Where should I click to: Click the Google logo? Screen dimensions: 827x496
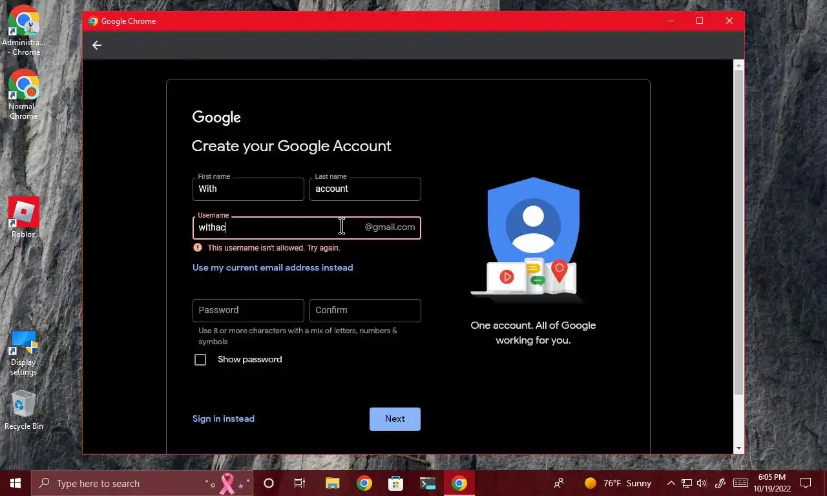click(x=216, y=118)
